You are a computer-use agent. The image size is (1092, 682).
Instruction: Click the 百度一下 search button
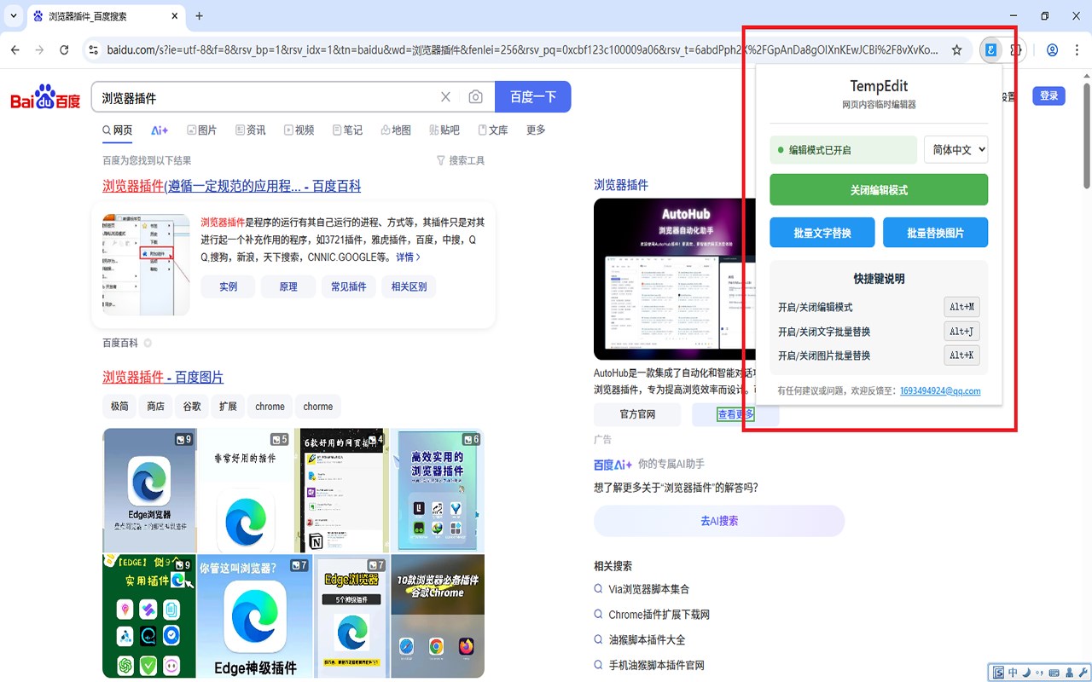point(533,97)
